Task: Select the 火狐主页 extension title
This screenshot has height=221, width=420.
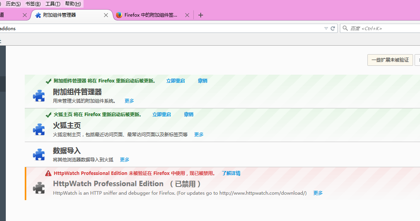Action: pos(67,125)
